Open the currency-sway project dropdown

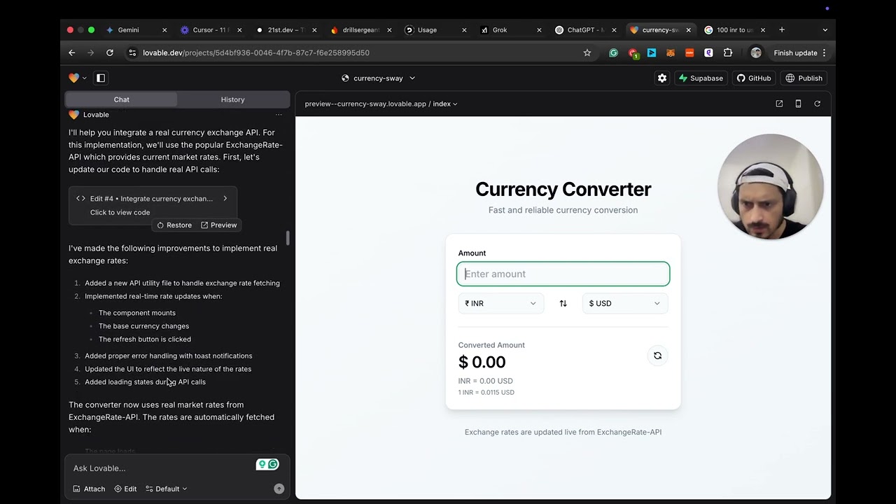point(379,78)
